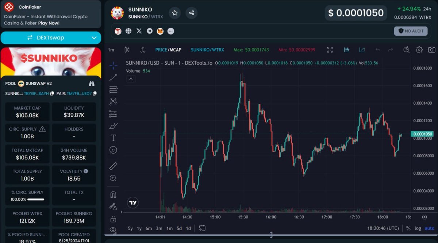This screenshot has height=243, width=438.
Task: Activate the Zoom In tool
Action: click(x=113, y=178)
